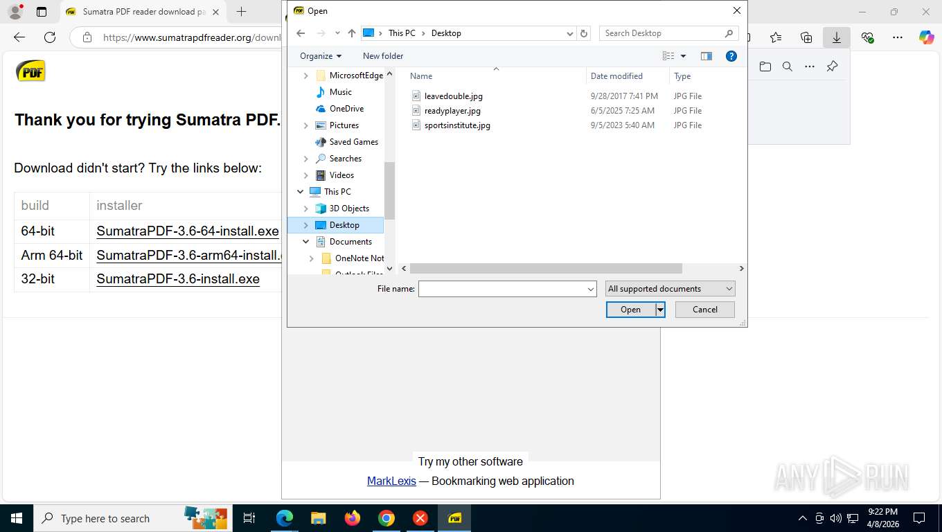
Task: Select sportsinstitute.jpg file
Action: point(457,125)
